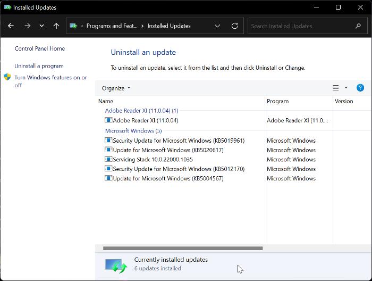Click the address bar Control Panel icon

coord(73,26)
